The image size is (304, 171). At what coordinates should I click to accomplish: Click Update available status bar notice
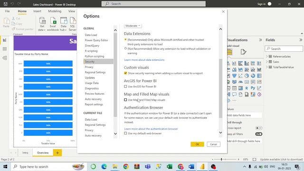point(281,160)
